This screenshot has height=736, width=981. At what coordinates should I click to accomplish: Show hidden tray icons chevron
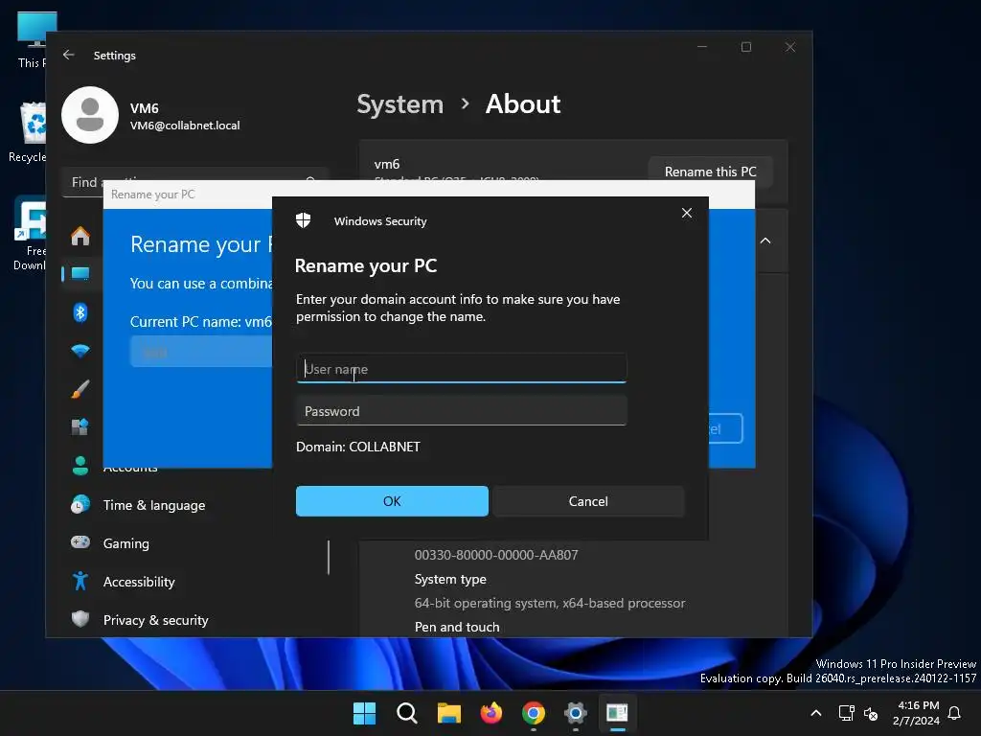point(816,713)
